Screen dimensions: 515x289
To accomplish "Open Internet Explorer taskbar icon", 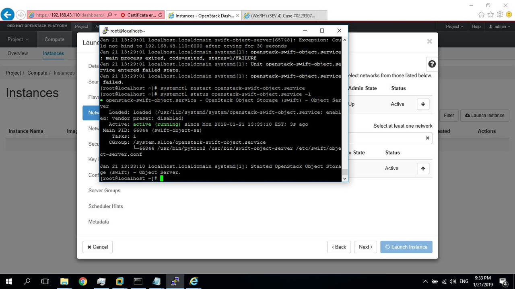I will 194,281.
